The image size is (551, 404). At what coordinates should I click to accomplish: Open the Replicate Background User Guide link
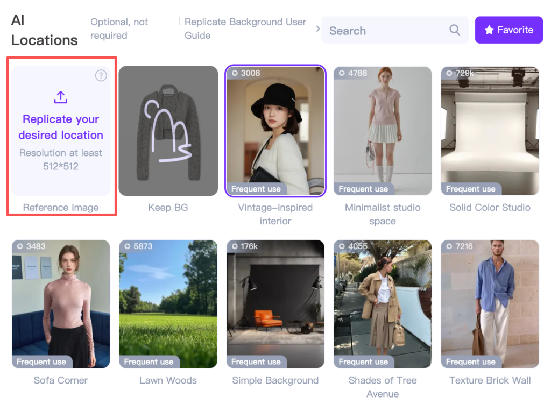245,29
